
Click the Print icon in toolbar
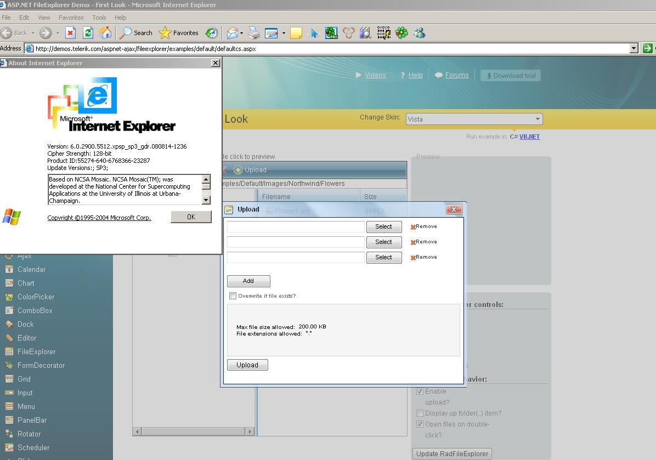(x=253, y=32)
